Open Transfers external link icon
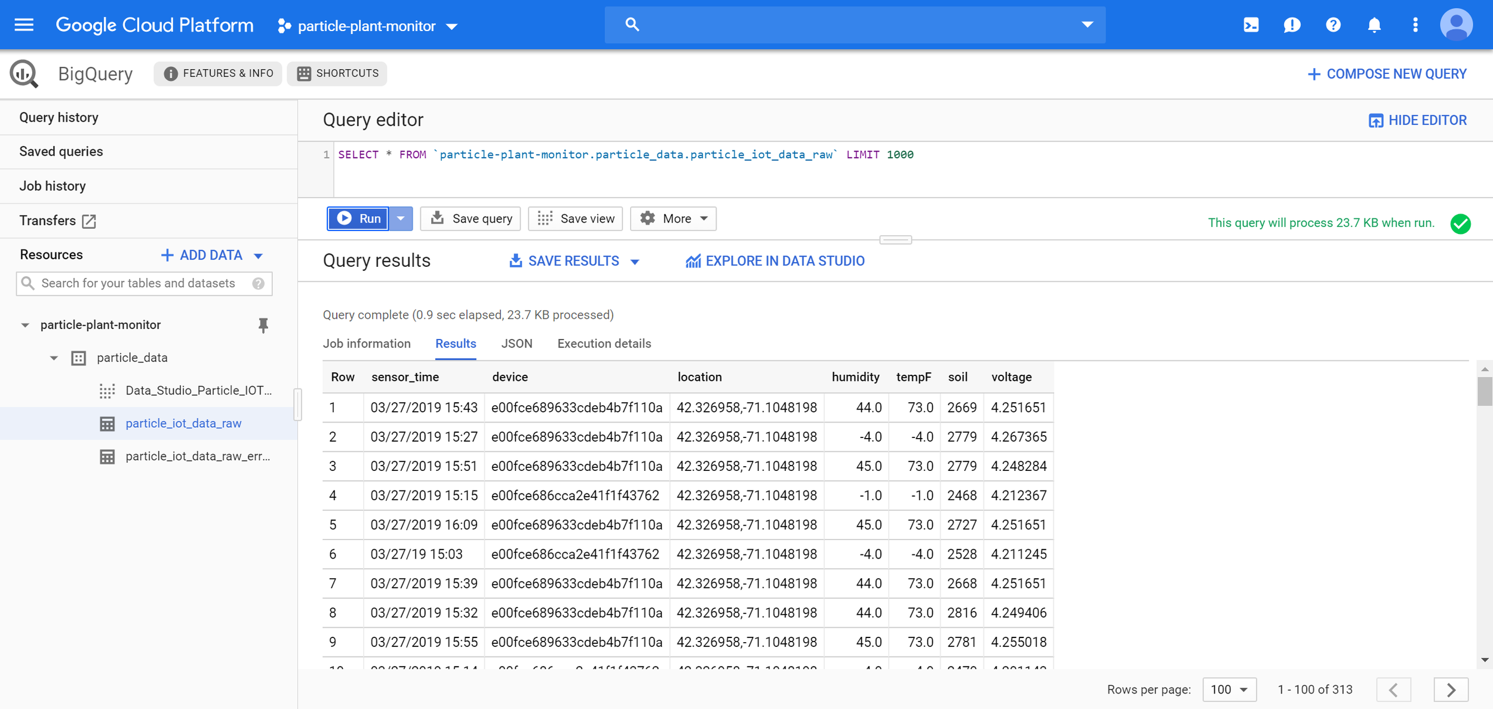The image size is (1493, 709). [89, 221]
